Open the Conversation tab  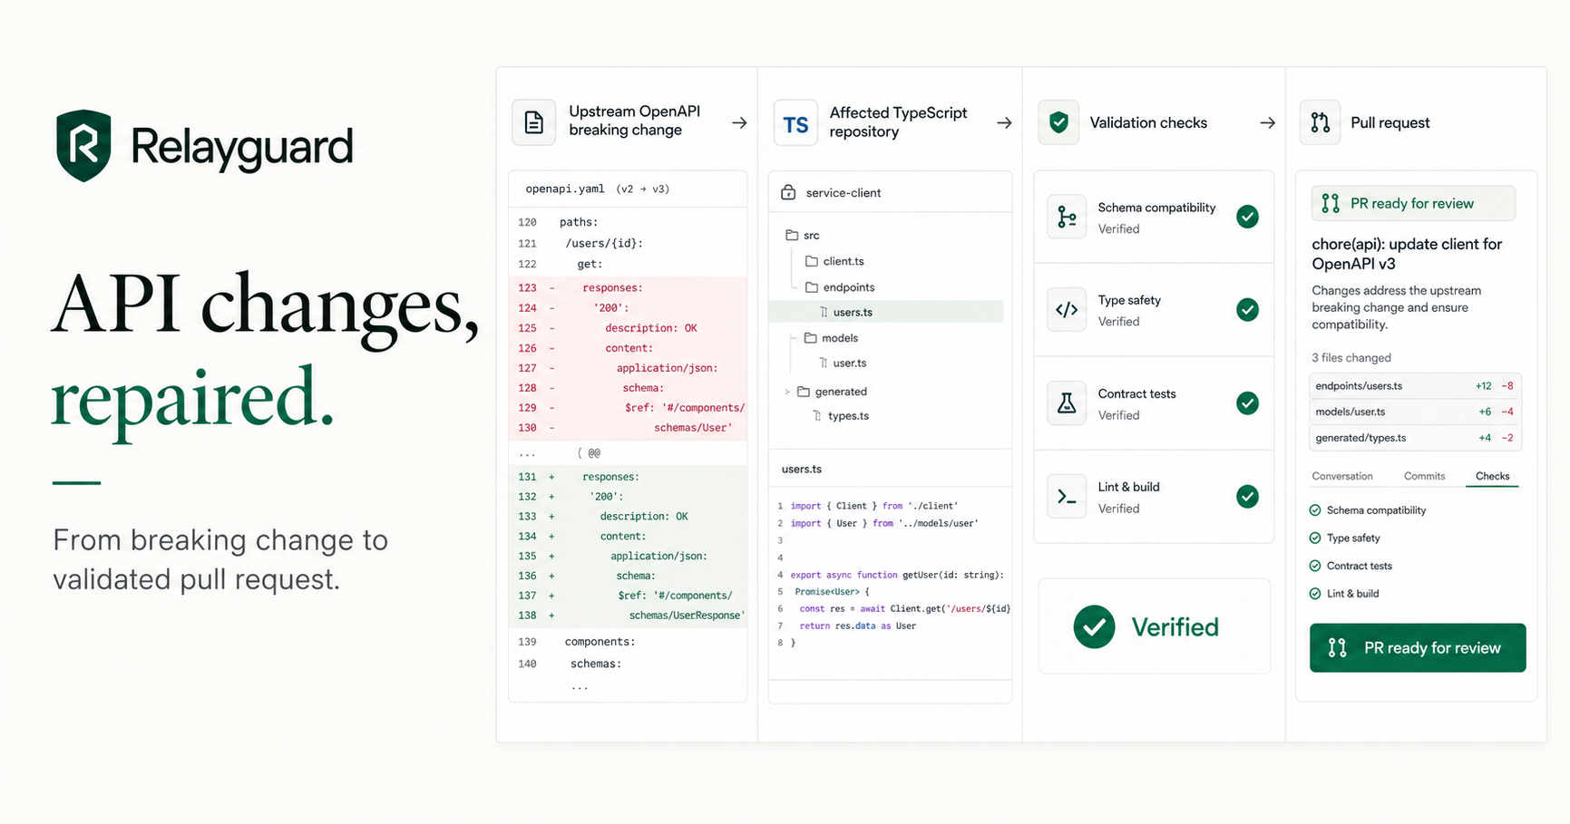[1342, 476]
